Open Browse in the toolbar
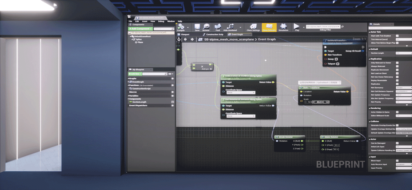This screenshot has height=190, width=412. pos(206,27)
